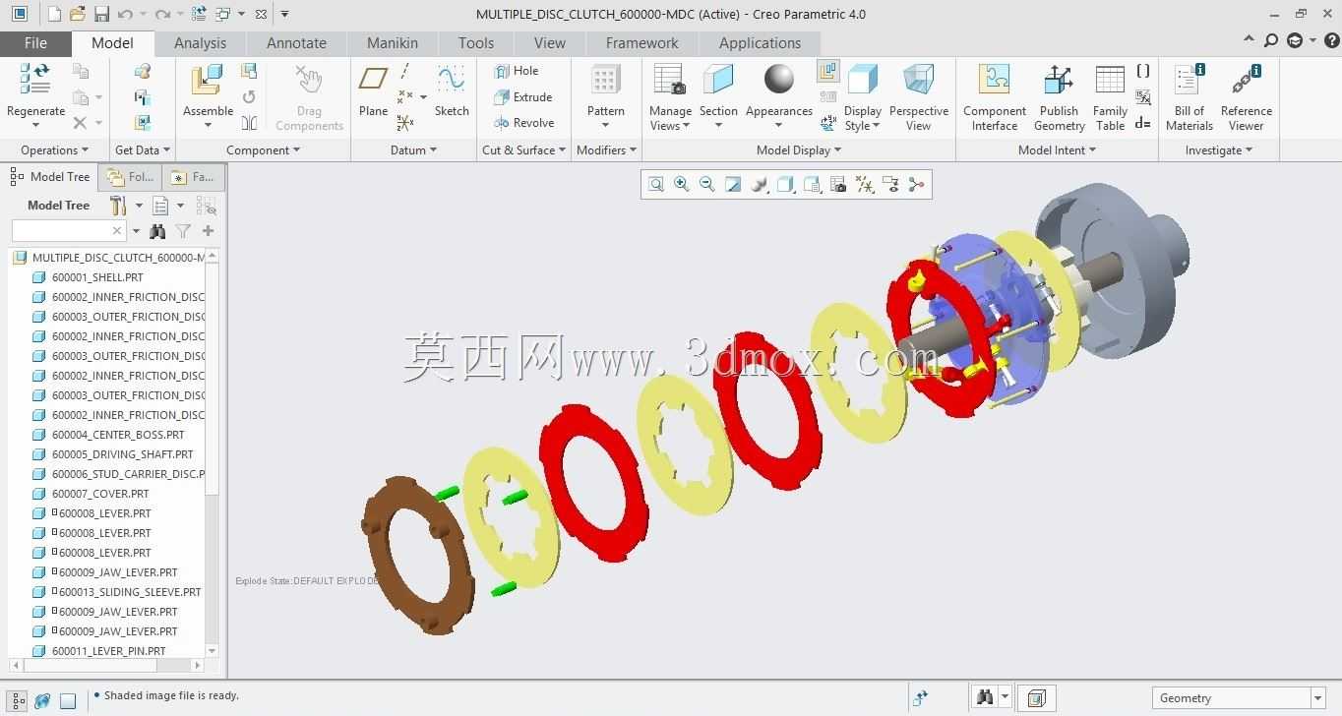Image resolution: width=1342 pixels, height=716 pixels.
Task: Toggle Display Style in graphics toolbar
Action: point(785,184)
